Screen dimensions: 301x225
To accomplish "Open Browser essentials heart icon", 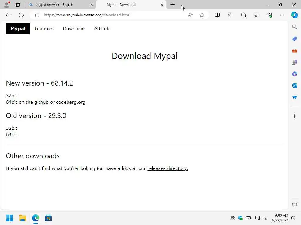I will [269, 15].
